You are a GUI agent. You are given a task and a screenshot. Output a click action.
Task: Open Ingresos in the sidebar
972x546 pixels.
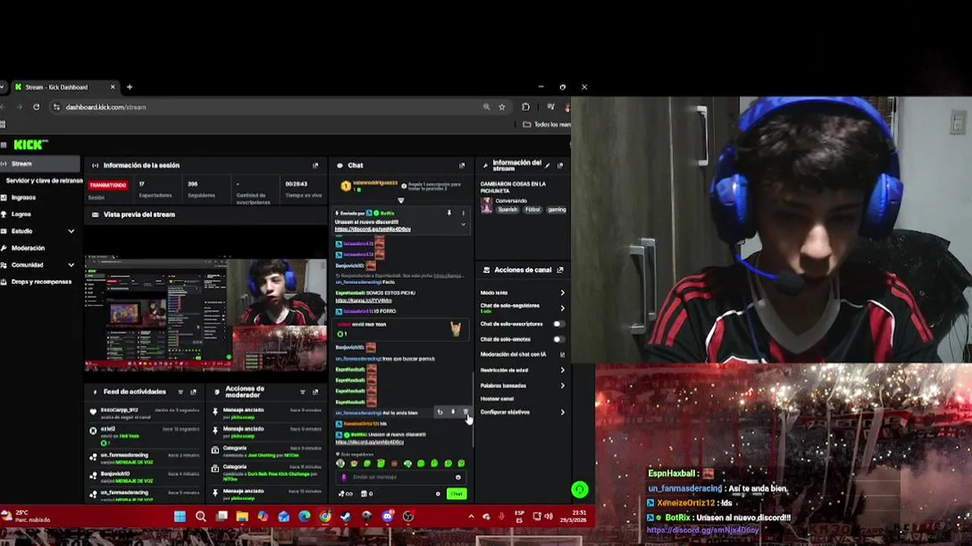click(39, 197)
